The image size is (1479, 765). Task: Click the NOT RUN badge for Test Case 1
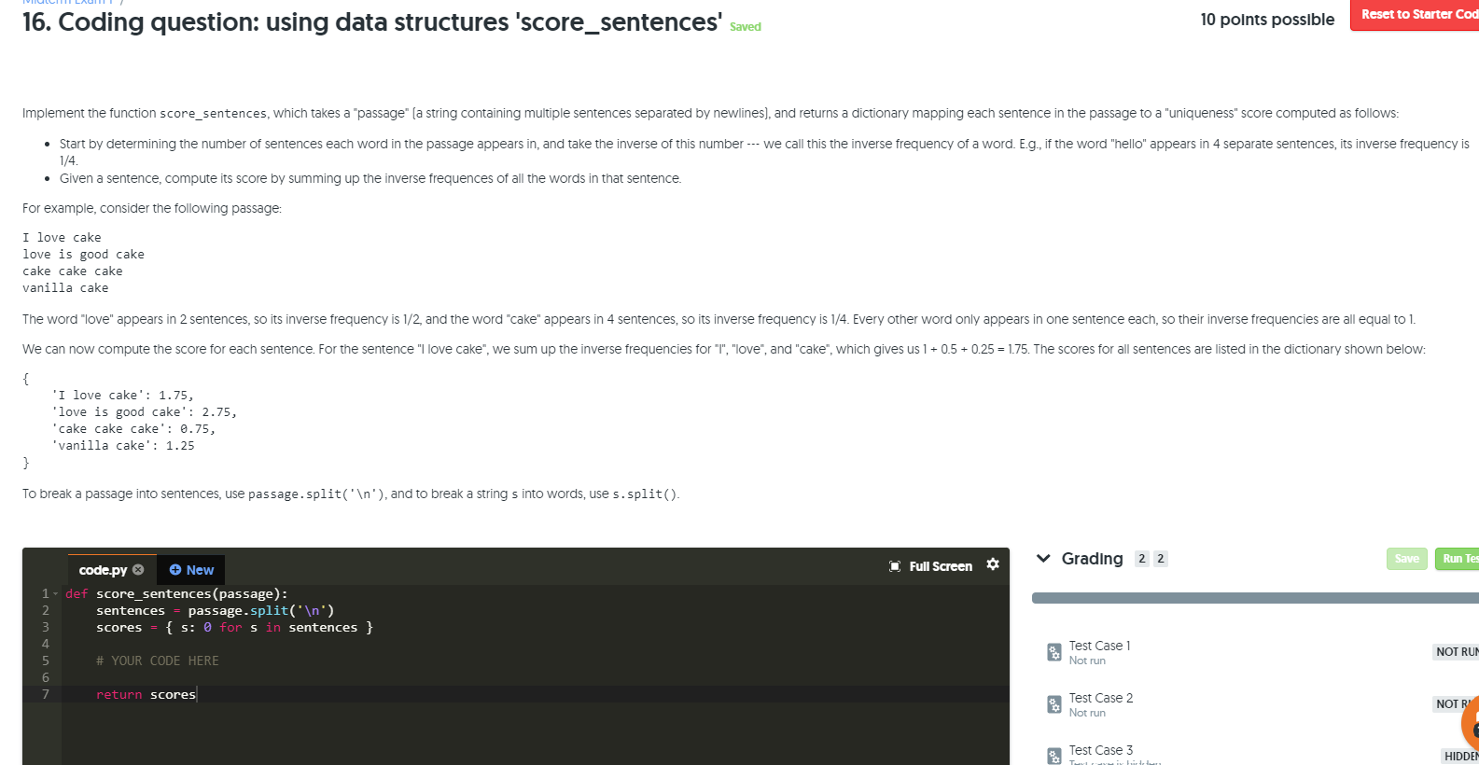(1456, 652)
